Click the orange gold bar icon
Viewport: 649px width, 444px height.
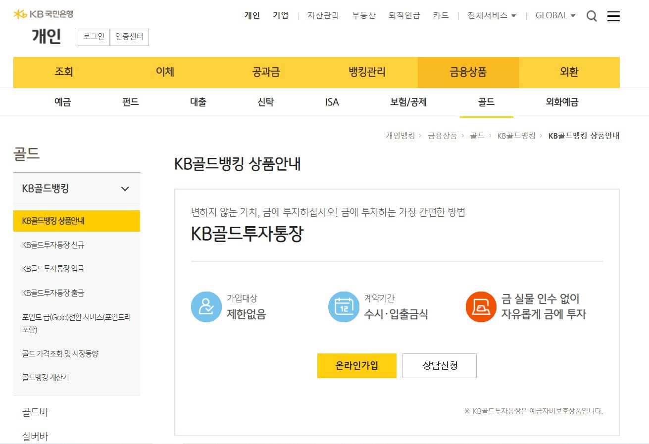[481, 307]
